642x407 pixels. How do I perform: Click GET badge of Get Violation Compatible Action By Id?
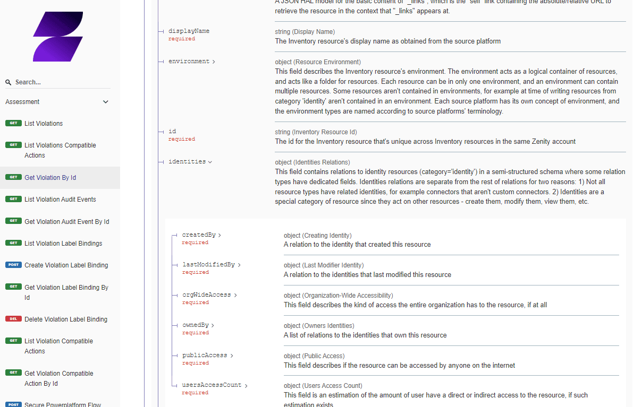click(13, 373)
